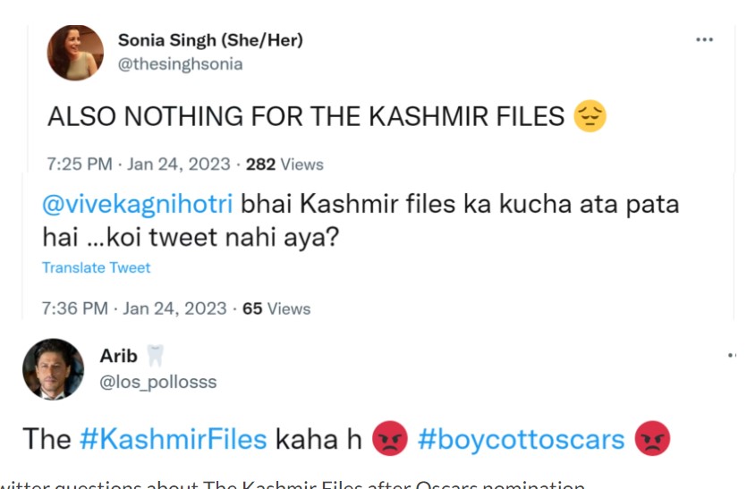Open the #KashmirFiles hashtag

pyautogui.click(x=173, y=439)
